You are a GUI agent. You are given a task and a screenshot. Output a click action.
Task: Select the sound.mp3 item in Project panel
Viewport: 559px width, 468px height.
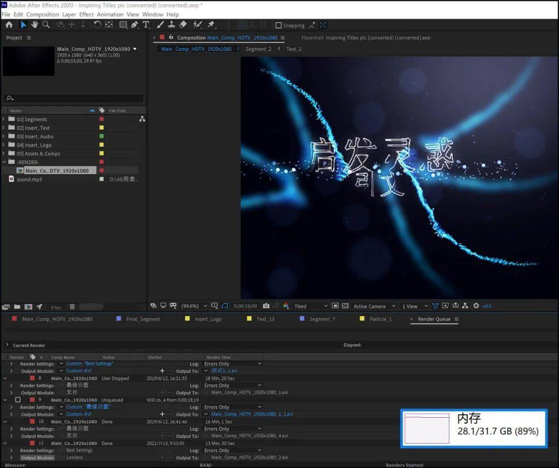click(29, 179)
